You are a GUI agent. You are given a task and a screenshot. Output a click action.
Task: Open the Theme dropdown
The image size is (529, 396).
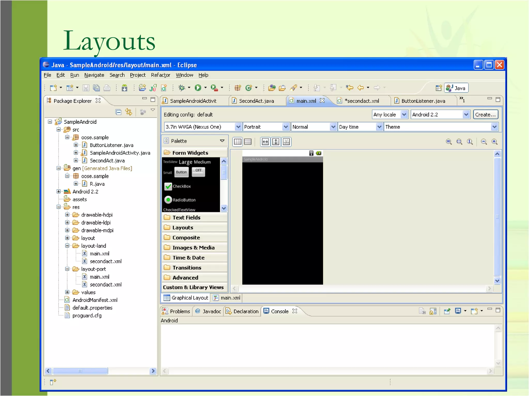click(x=441, y=127)
